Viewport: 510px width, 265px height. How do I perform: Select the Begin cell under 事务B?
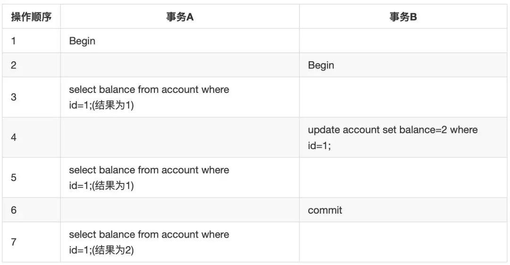coord(321,65)
